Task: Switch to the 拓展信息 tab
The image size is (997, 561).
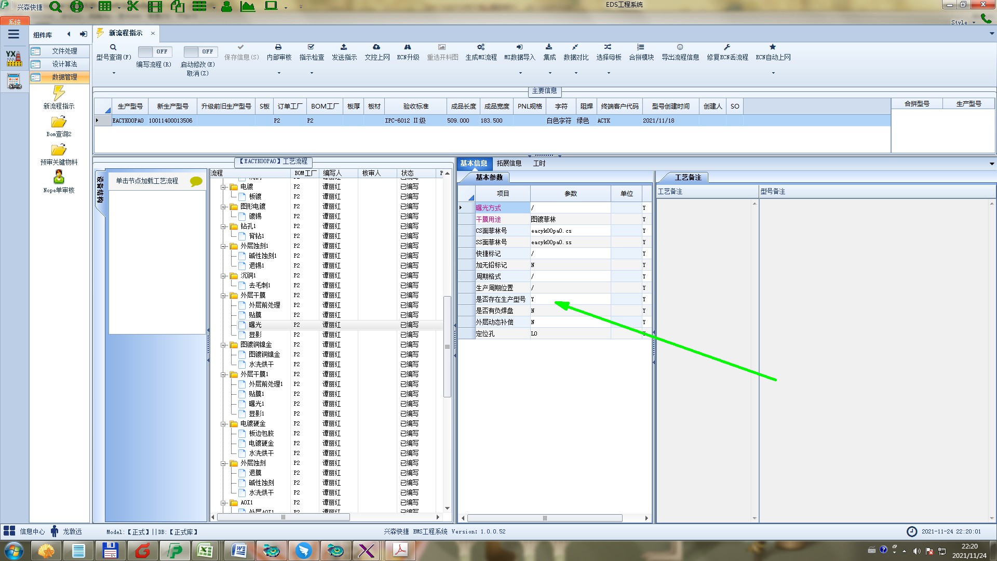Action: [x=509, y=164]
